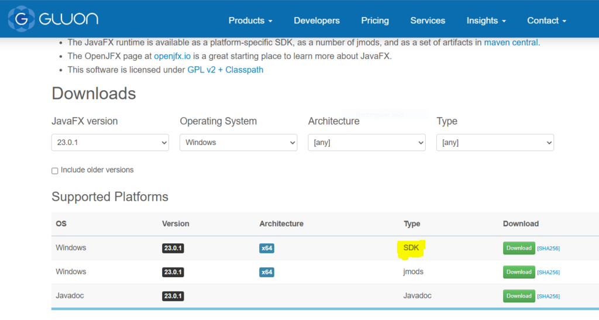Download the Windows jmods package
This screenshot has height=320, width=599.
point(519,272)
